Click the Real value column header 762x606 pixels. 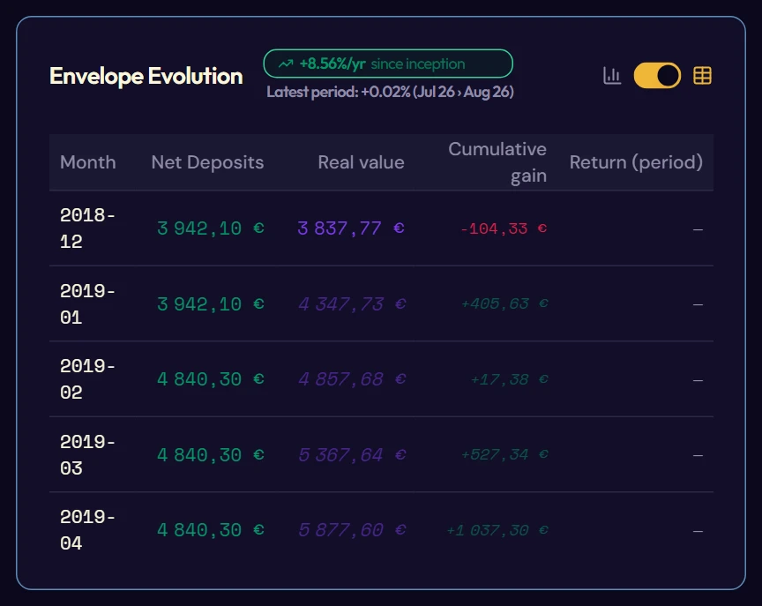tap(361, 162)
